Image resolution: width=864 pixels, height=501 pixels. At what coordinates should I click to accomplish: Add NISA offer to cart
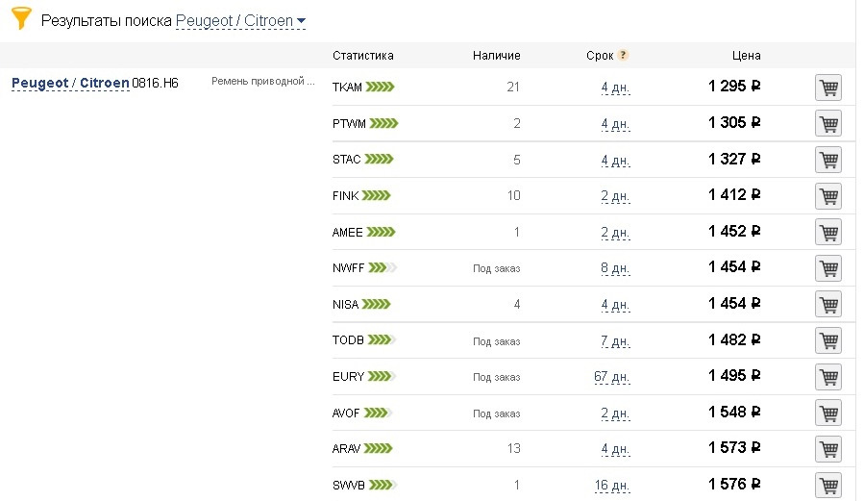tap(828, 304)
